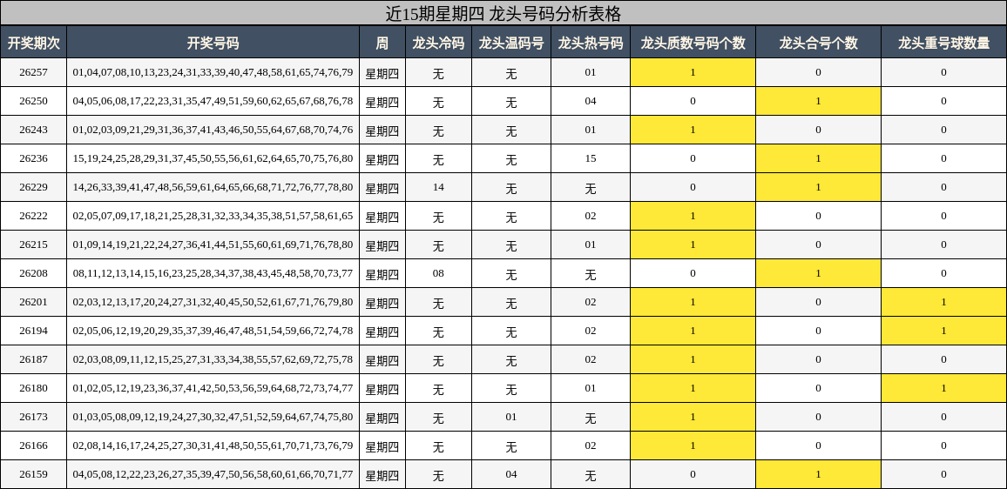1007x489 pixels.
Task: Click draw period 26229
Action: [33, 187]
